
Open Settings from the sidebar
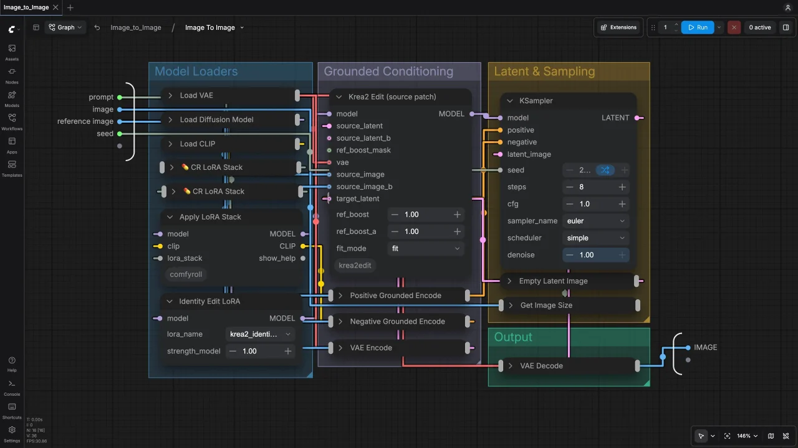[12, 434]
